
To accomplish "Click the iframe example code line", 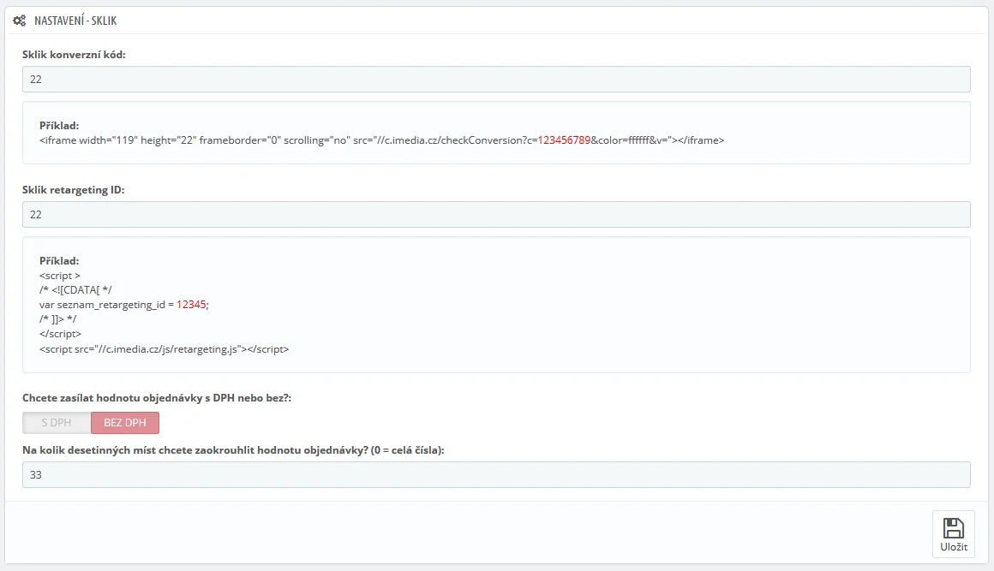I will click(381, 140).
